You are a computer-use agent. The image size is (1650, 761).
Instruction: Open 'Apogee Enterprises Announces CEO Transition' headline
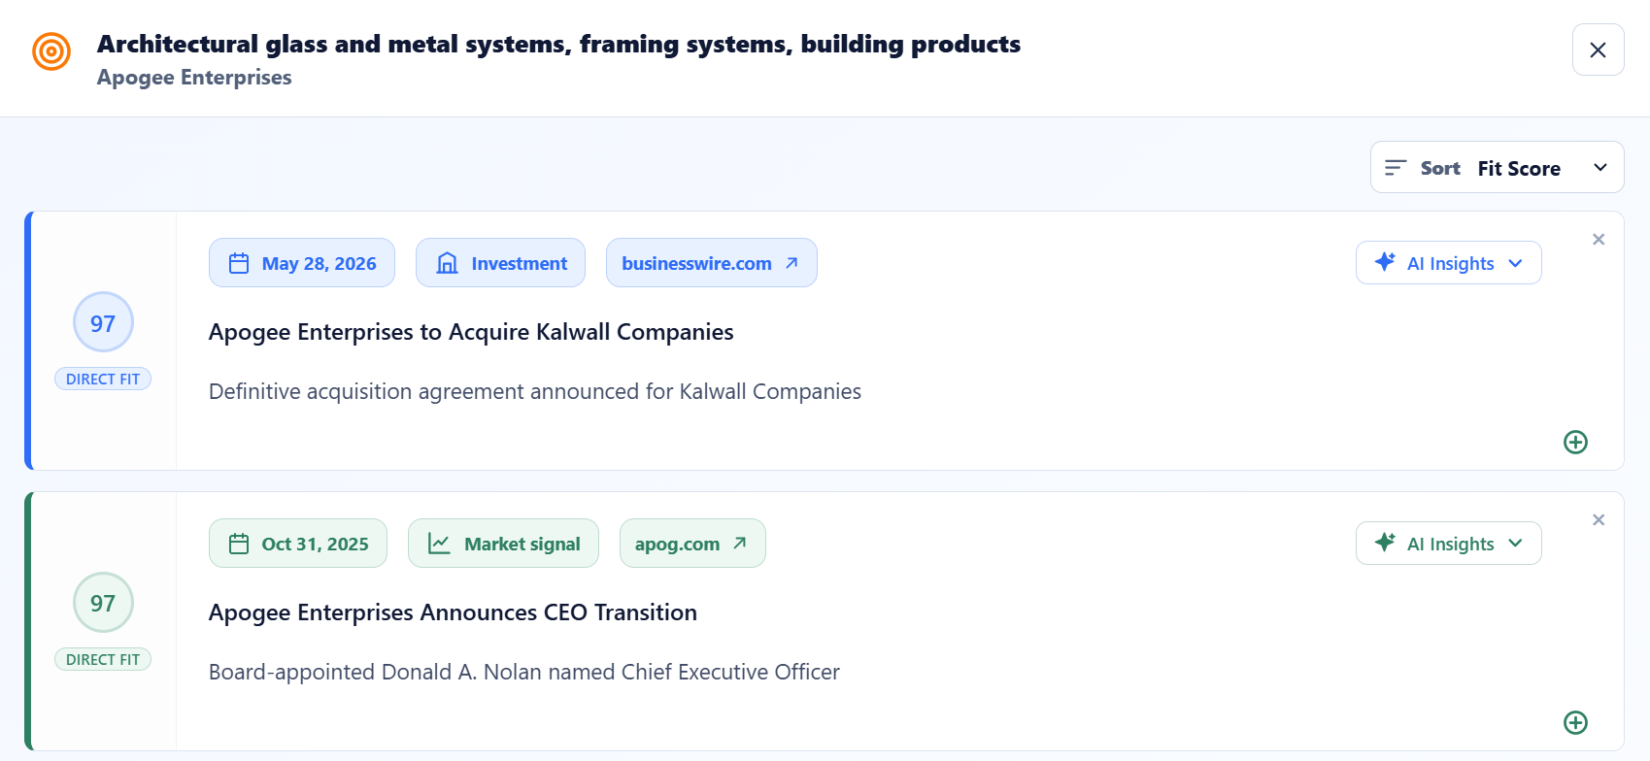pos(453,612)
